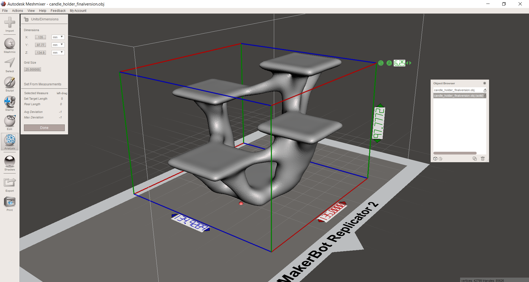The height and width of the screenshot is (282, 529).
Task: Click the red 135.0000 dimension label
Action: 332,212
